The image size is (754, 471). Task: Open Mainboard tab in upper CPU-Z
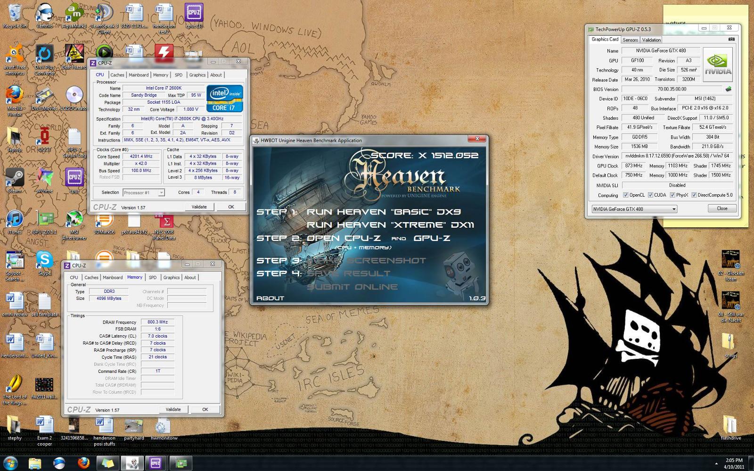coord(139,75)
